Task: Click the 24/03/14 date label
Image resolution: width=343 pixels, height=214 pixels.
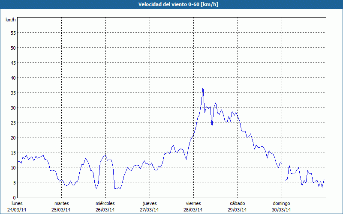Action: click(17, 210)
